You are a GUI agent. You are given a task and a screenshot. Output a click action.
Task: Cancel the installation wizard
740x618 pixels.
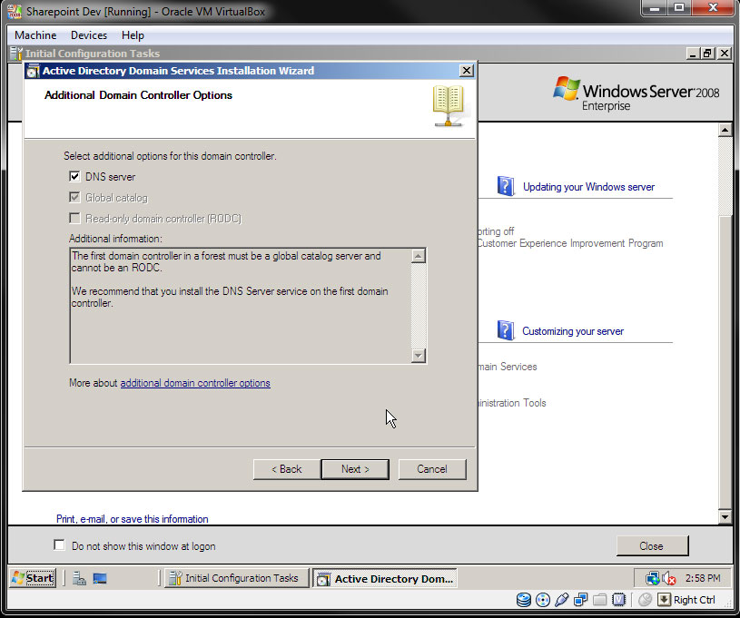(x=432, y=469)
